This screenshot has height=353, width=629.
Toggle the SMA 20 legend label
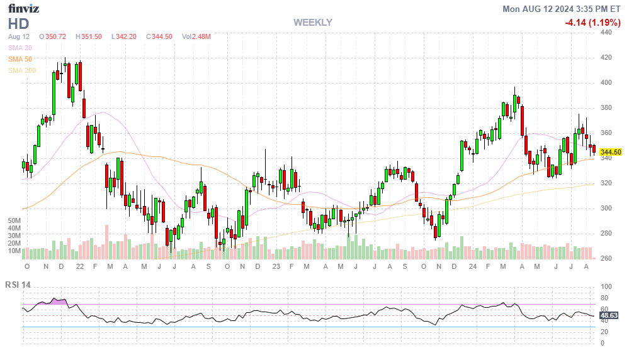20,48
